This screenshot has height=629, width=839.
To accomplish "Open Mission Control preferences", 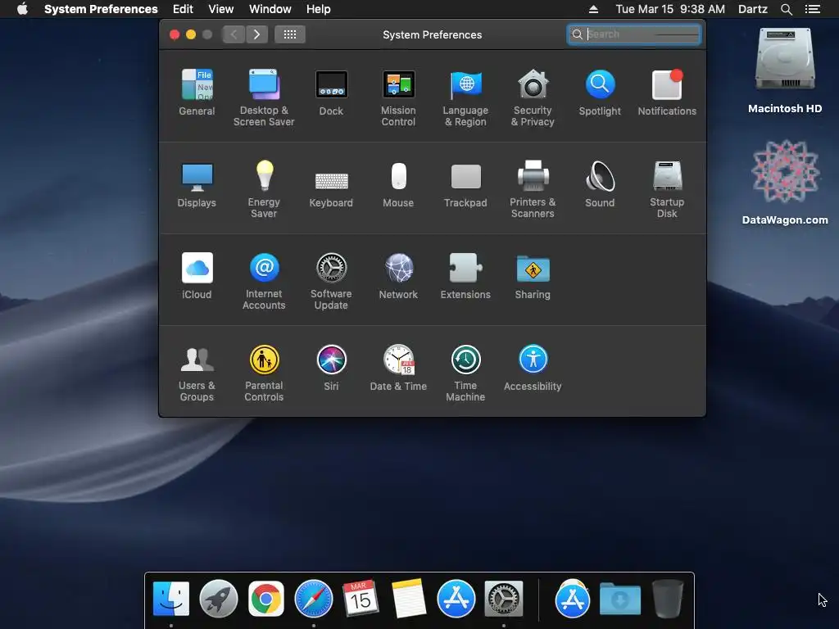I will click(398, 97).
